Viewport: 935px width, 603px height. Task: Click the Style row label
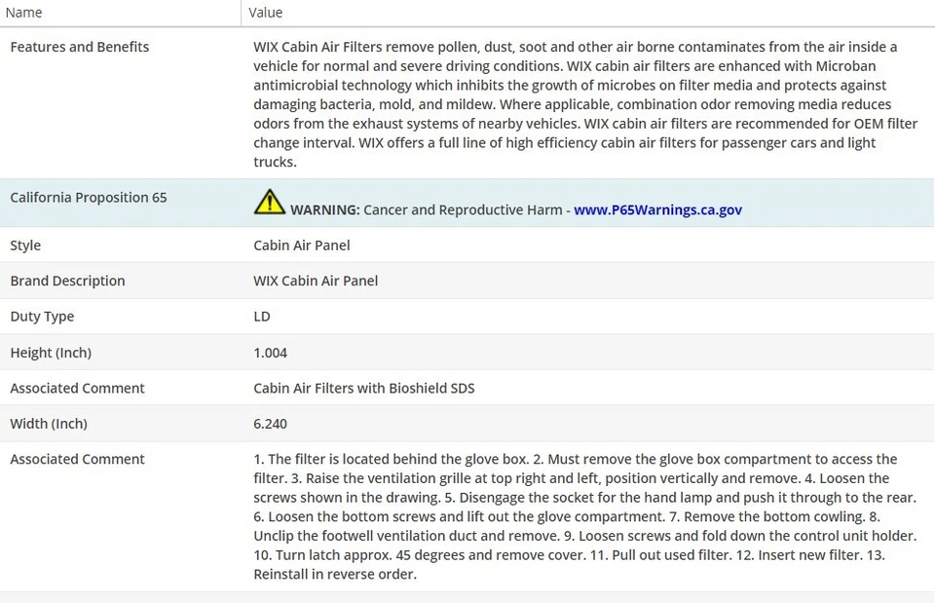click(x=25, y=245)
